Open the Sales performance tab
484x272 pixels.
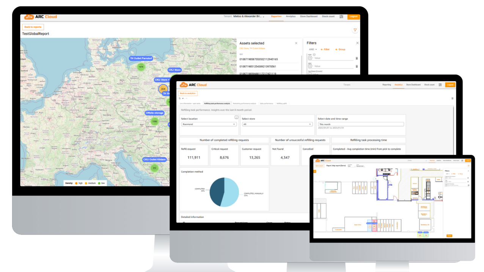[266, 103]
